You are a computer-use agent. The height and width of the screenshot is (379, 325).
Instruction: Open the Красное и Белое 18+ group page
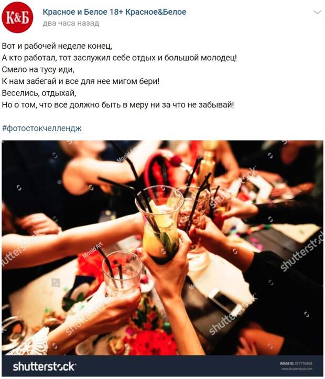114,12
